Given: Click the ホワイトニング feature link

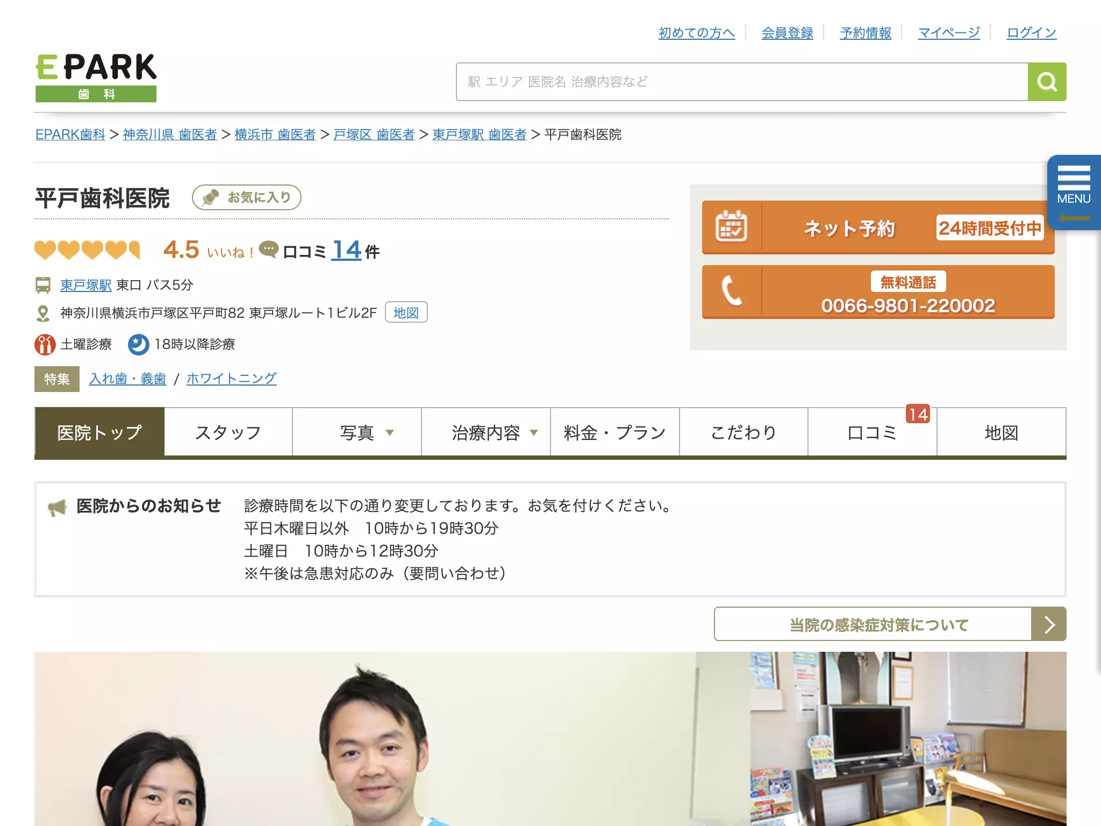Looking at the screenshot, I should (x=232, y=379).
